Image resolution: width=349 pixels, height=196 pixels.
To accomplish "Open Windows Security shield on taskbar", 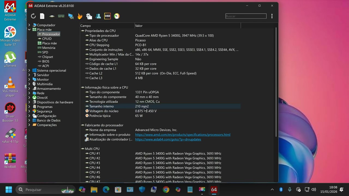I will 142,189.
